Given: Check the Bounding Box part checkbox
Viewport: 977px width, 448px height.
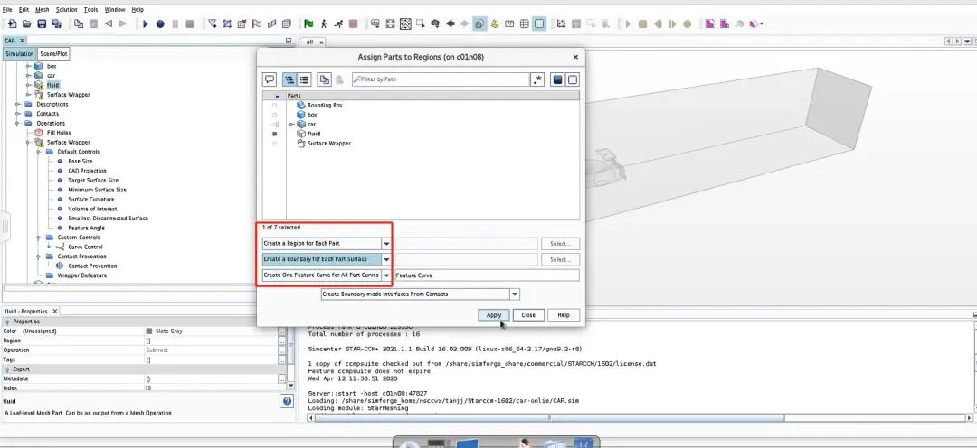Looking at the screenshot, I should [x=275, y=105].
